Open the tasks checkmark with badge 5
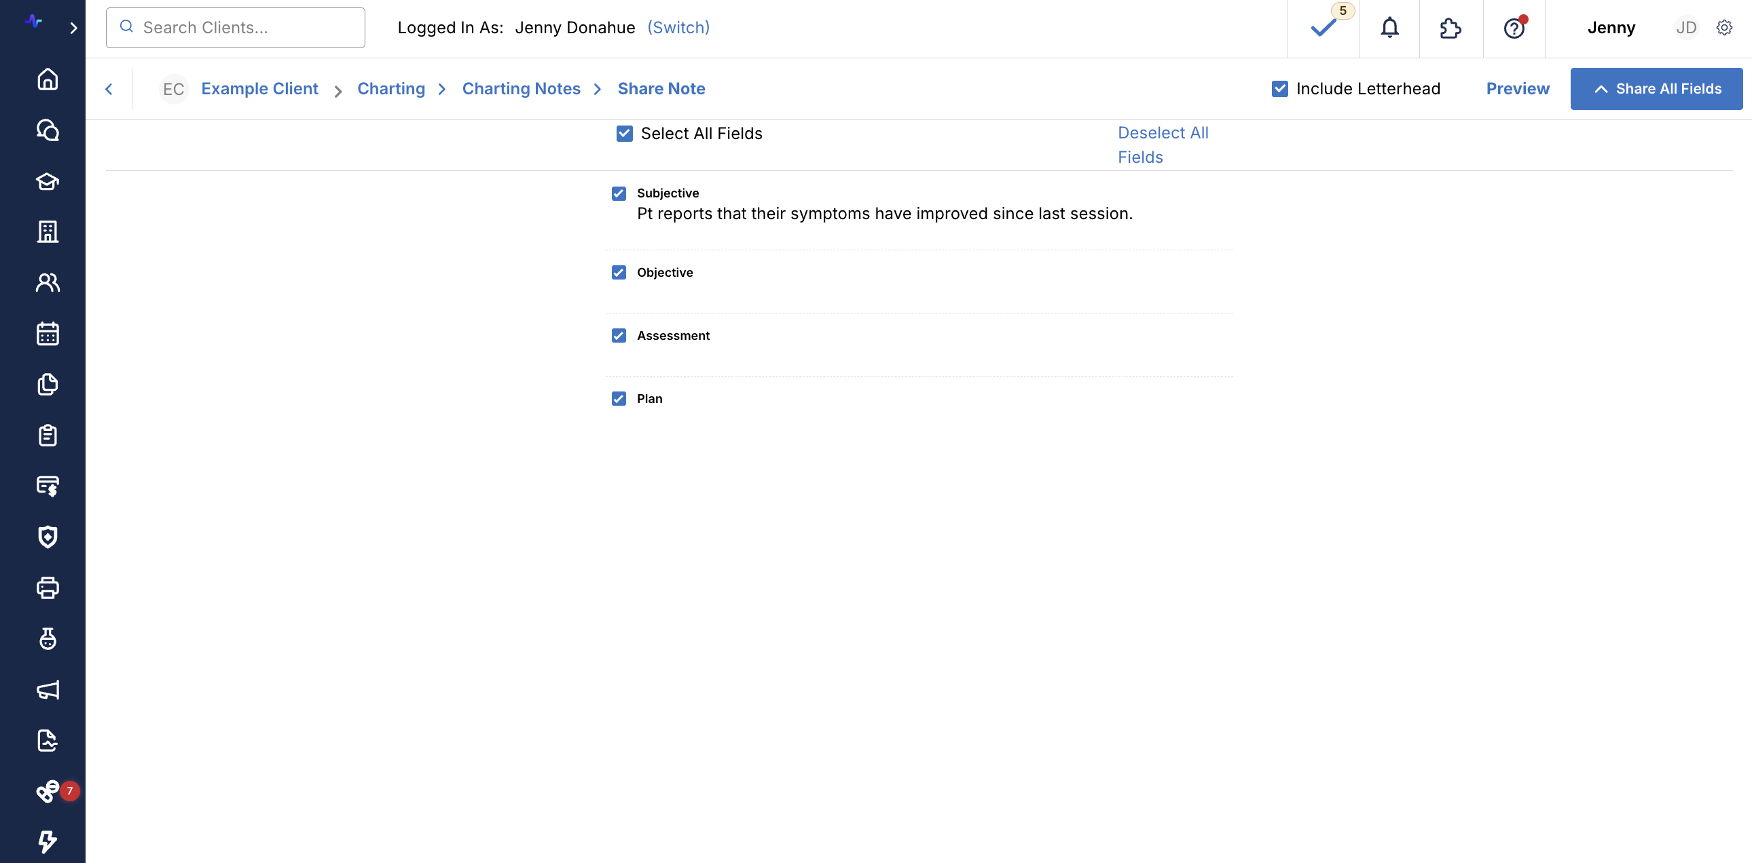This screenshot has width=1752, height=863. click(1324, 28)
